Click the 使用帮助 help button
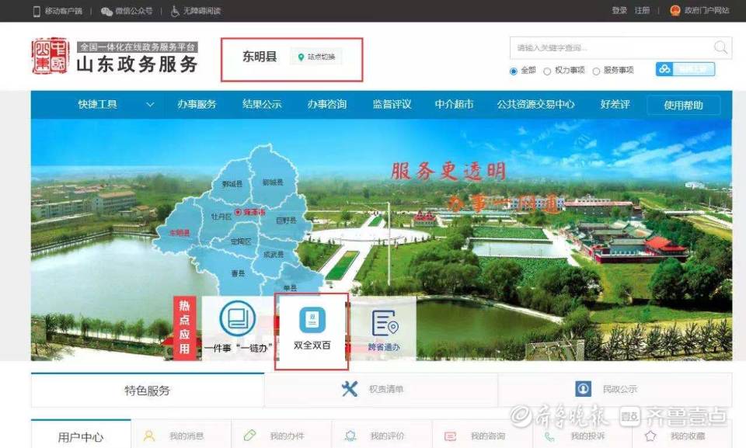Screen dimensions: 746x448 (x=683, y=104)
